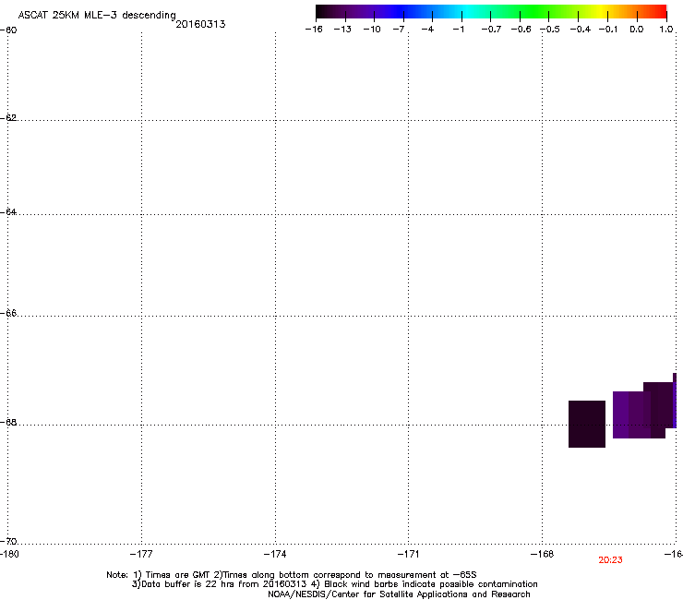Click the -60 latitude axis label

tap(8, 30)
